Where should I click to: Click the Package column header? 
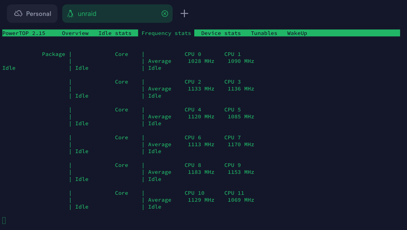pyautogui.click(x=53, y=54)
